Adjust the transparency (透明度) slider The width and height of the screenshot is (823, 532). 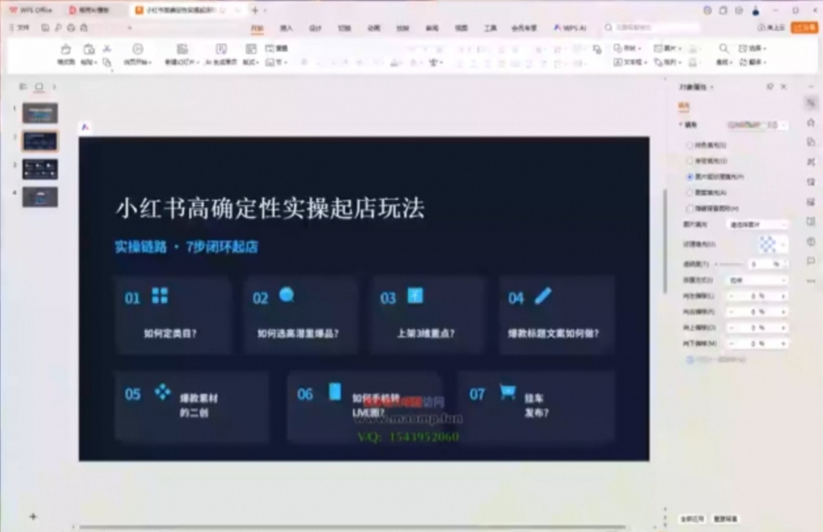tap(729, 264)
